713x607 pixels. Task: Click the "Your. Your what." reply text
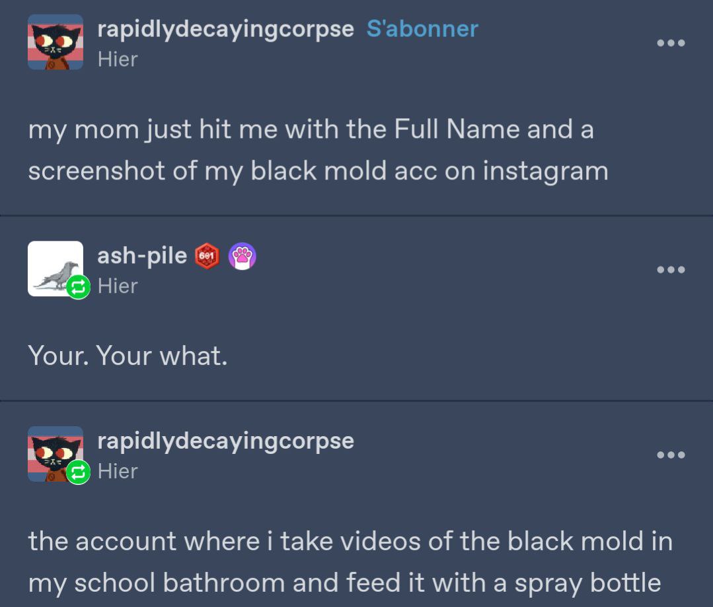point(128,356)
